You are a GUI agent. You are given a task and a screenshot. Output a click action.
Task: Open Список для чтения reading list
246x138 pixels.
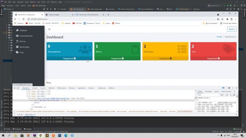[x=228, y=23]
